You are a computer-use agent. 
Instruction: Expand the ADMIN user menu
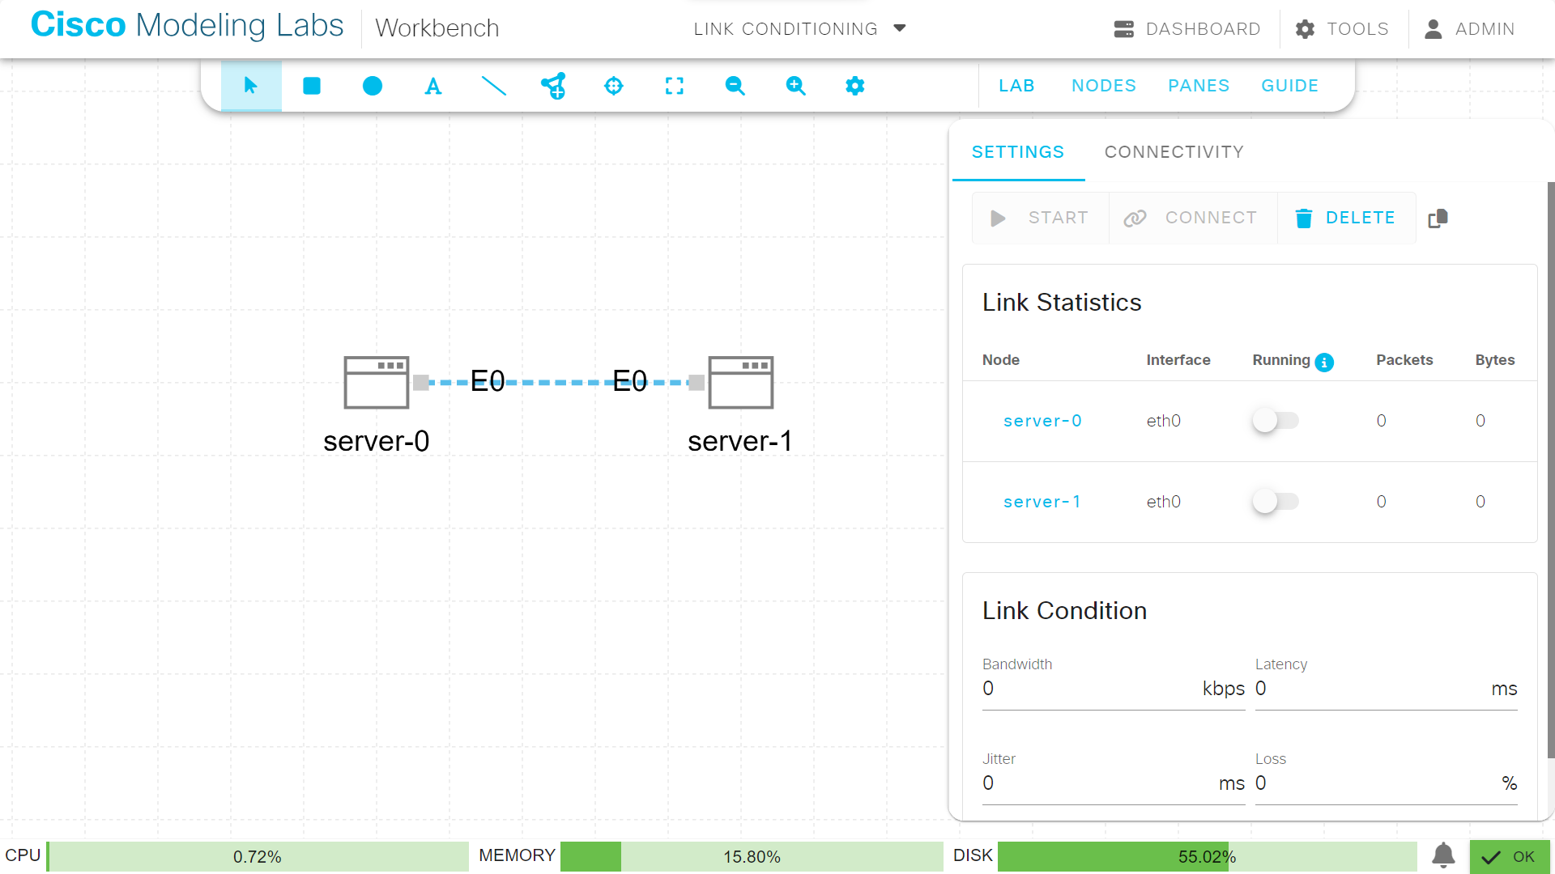coord(1470,28)
